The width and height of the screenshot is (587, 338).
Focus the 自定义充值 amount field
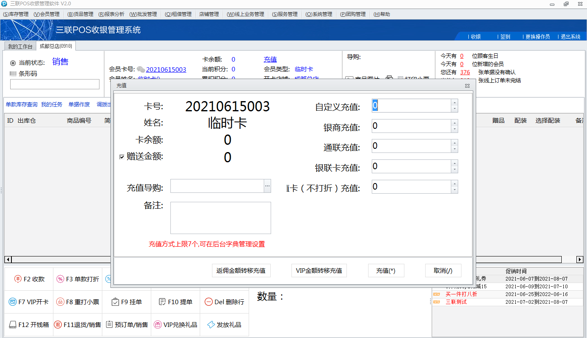411,106
